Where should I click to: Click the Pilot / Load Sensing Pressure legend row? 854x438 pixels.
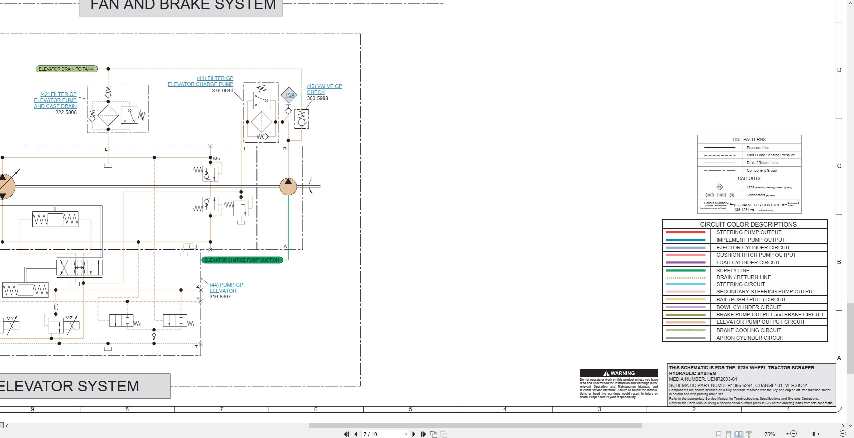tap(749, 155)
